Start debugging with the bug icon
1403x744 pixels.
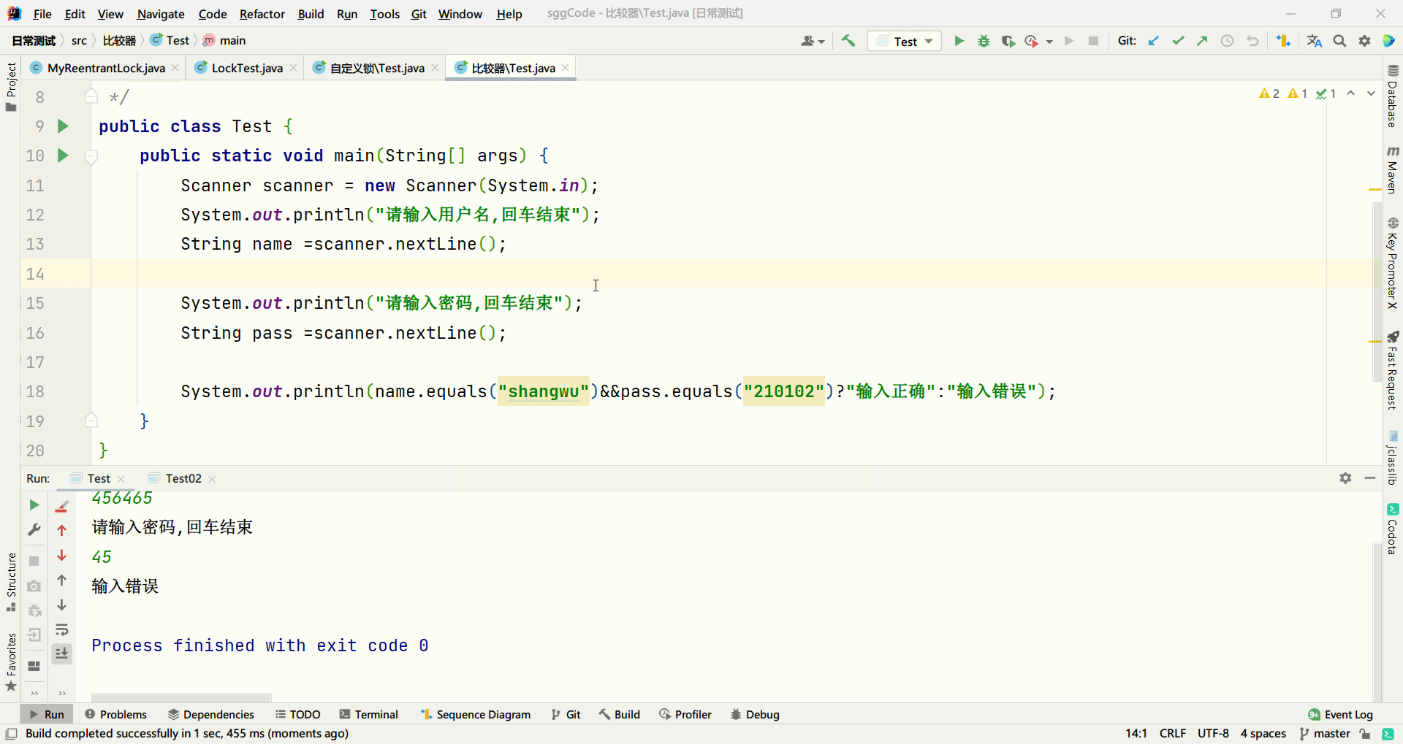(x=984, y=41)
